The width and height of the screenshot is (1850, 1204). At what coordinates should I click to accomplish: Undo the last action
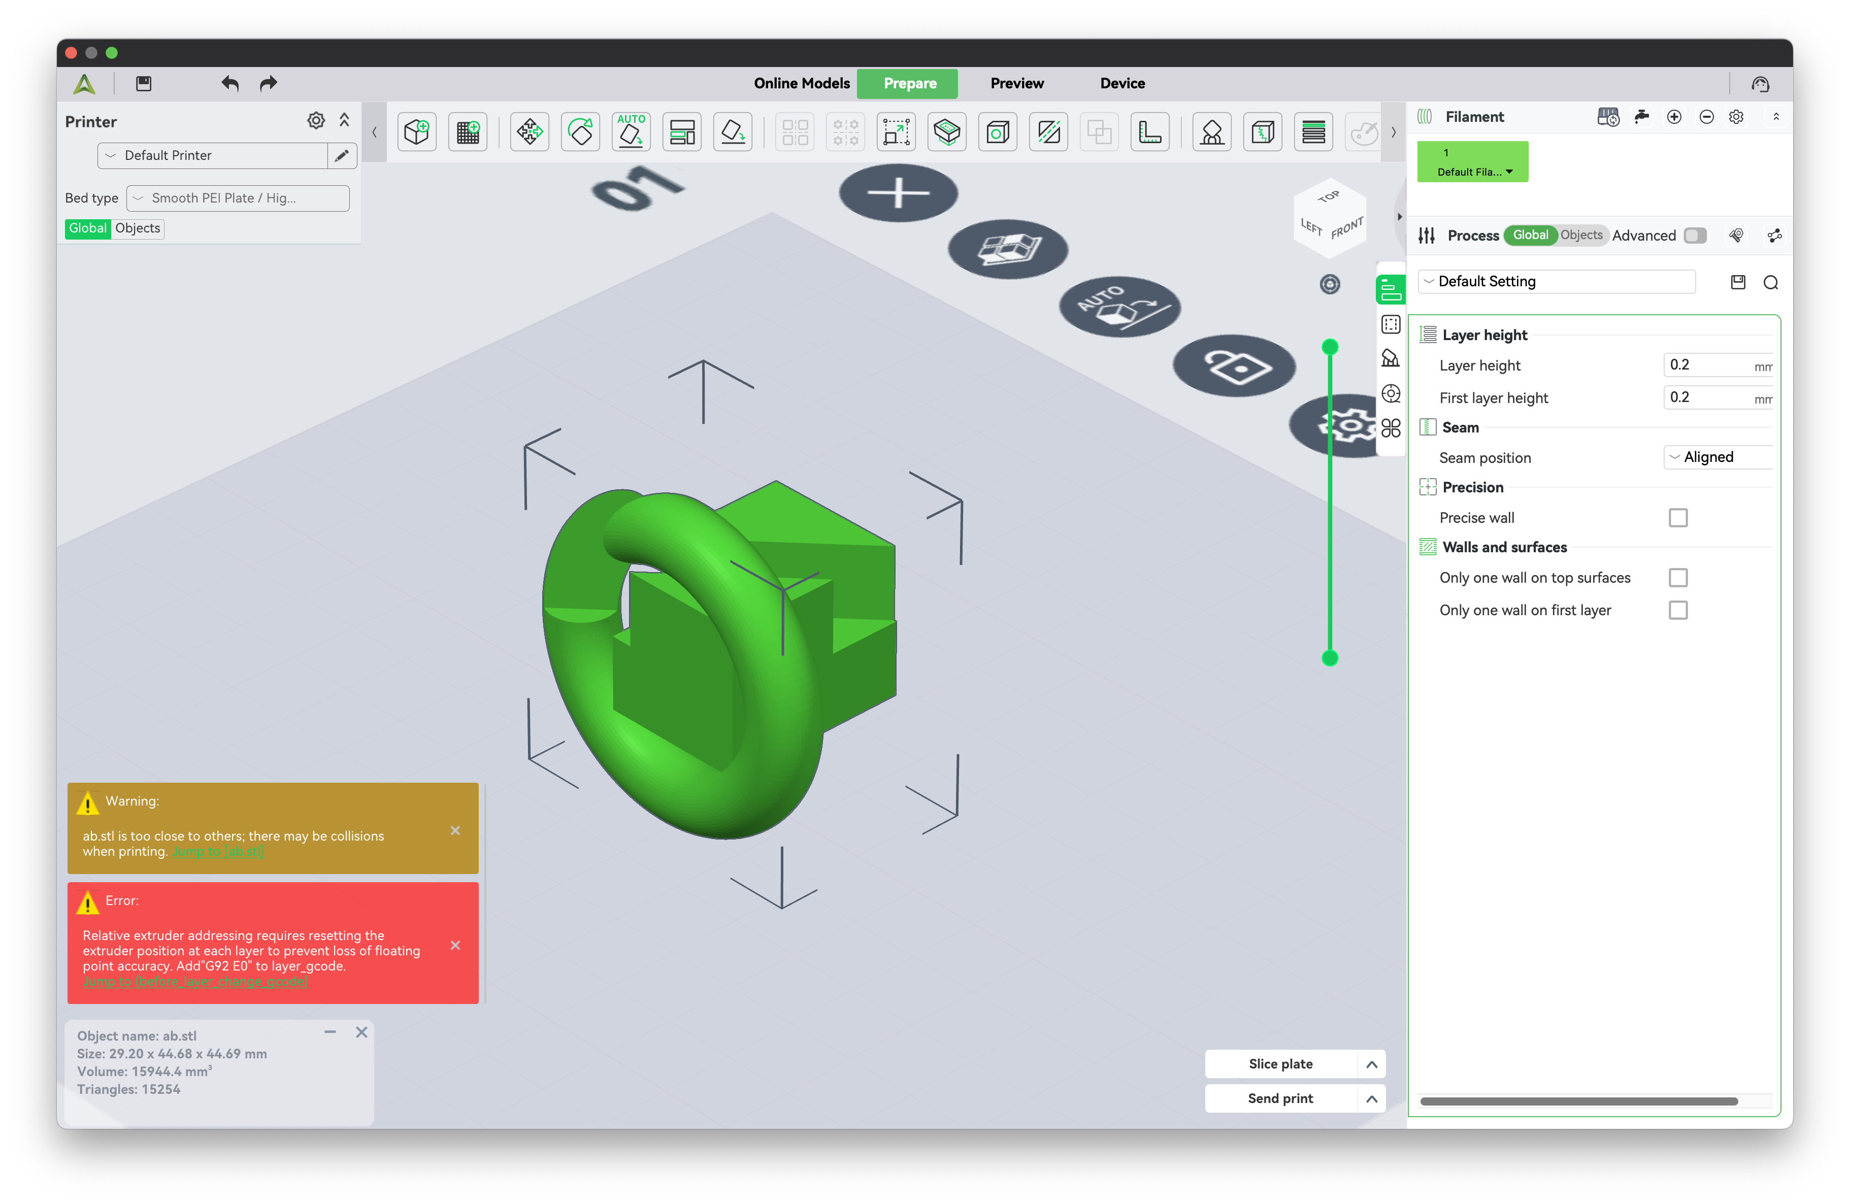229,83
